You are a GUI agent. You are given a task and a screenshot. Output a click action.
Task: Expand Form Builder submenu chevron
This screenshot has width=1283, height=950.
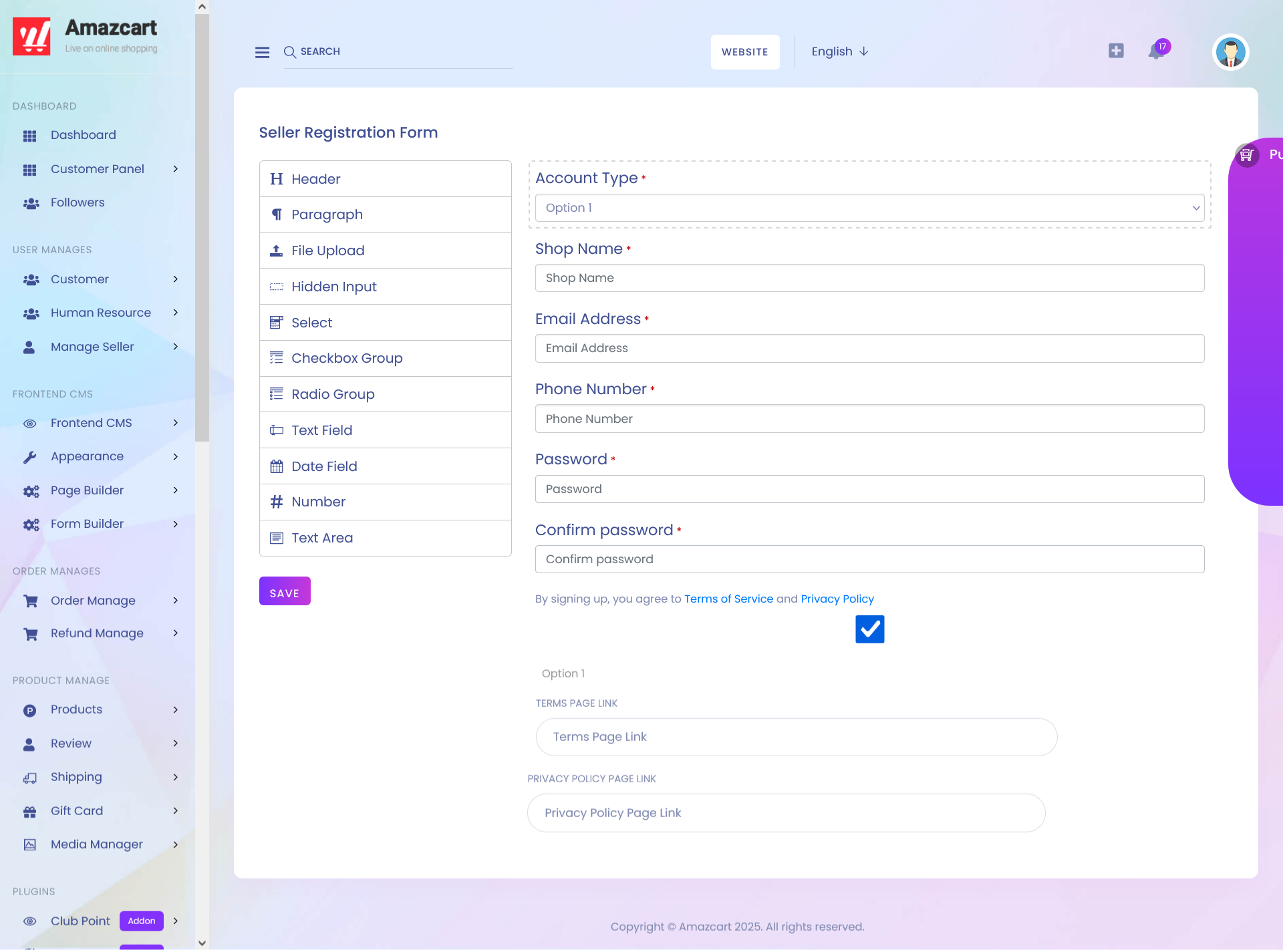(176, 524)
